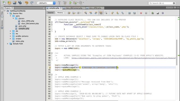Select class_DbConnect.php in project tree

[x=30, y=24]
